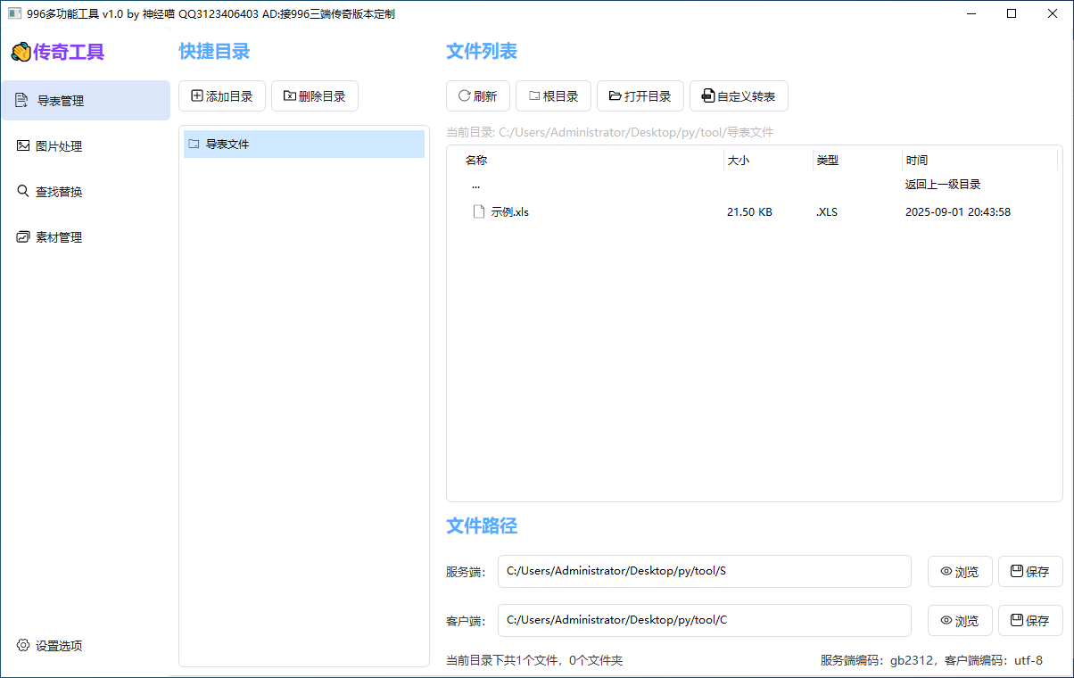Click the 21.50 KB size cell
Screen dimensions: 1074x678
[749, 212]
